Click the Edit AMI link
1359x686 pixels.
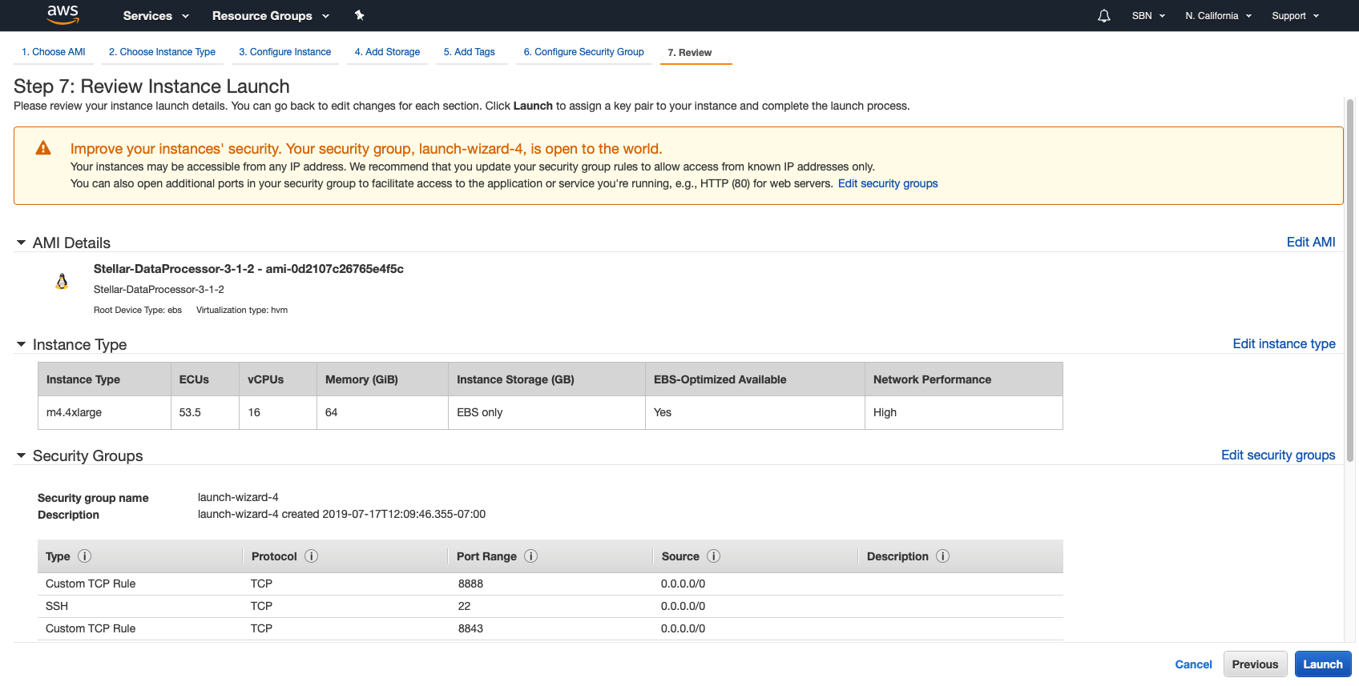pos(1310,242)
